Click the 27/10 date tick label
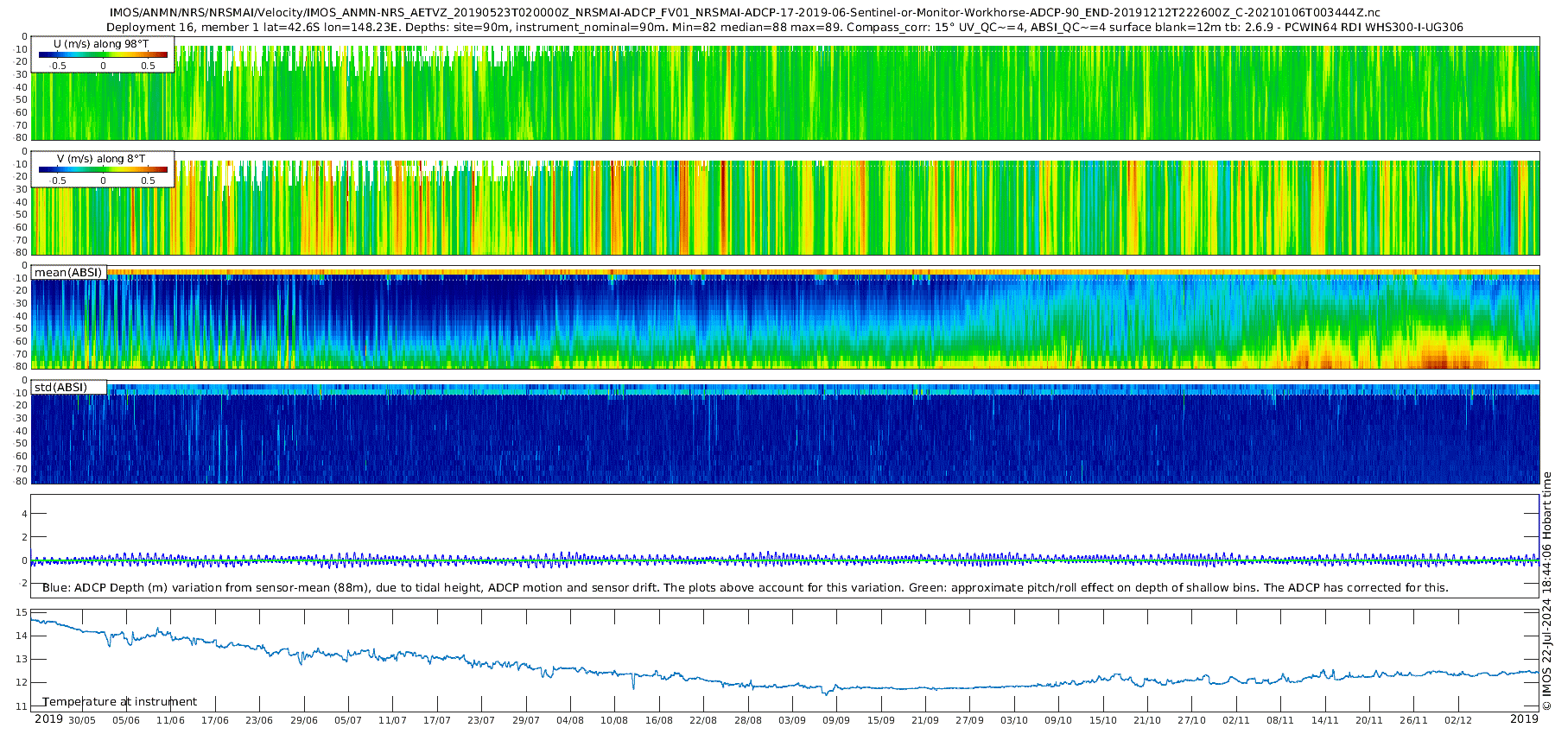Image resolution: width=1555 pixels, height=734 pixels. [x=1192, y=720]
